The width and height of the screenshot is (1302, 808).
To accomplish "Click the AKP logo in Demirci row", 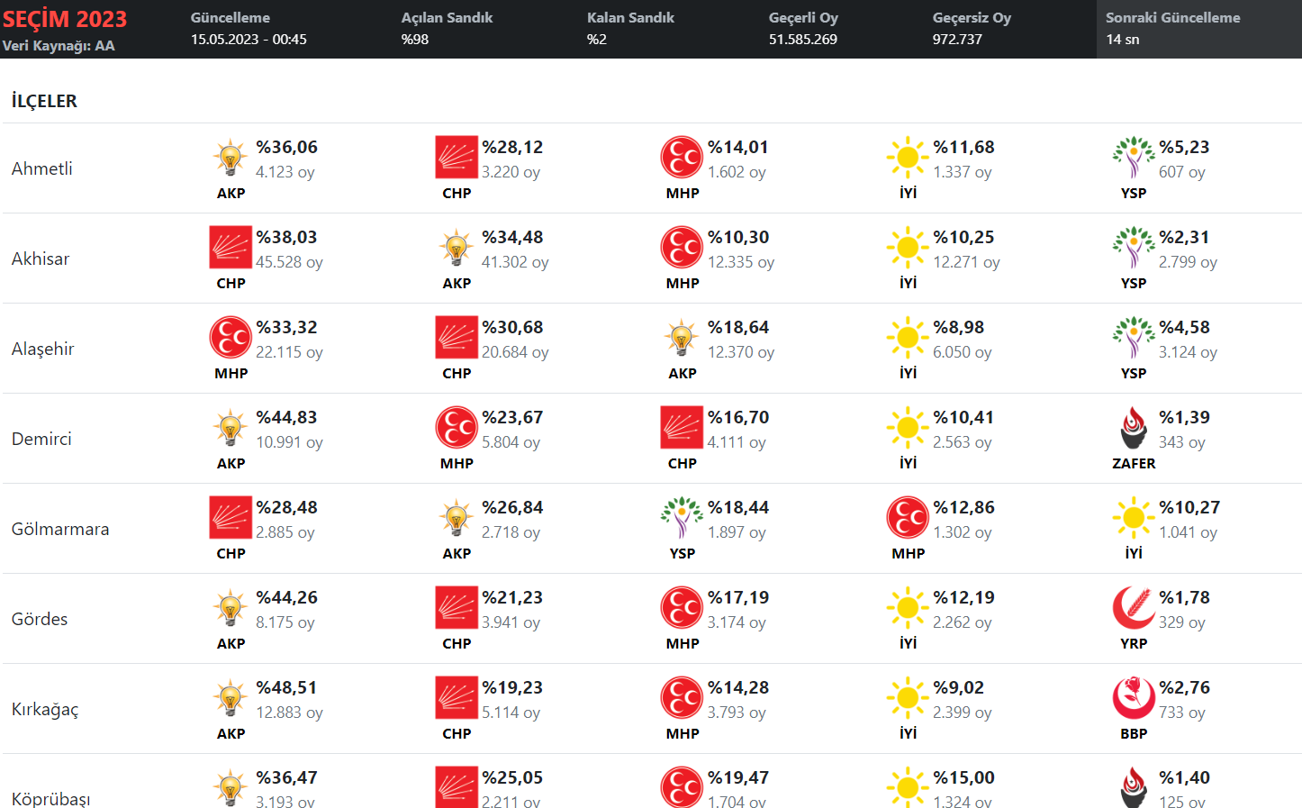I will (231, 428).
